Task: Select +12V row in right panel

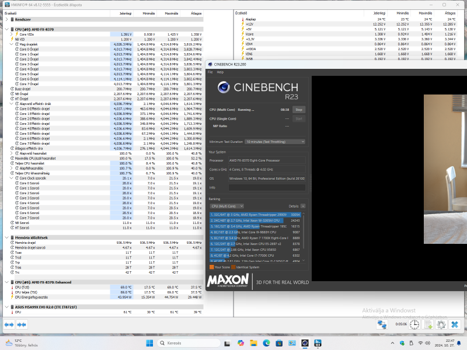Action: [349, 24]
